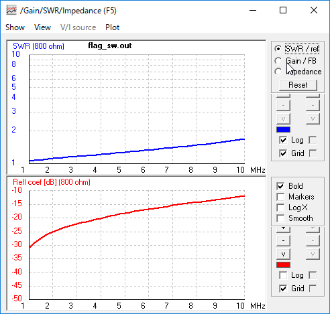Click right minus button in the blue panel
The image size is (330, 314).
tap(313, 105)
